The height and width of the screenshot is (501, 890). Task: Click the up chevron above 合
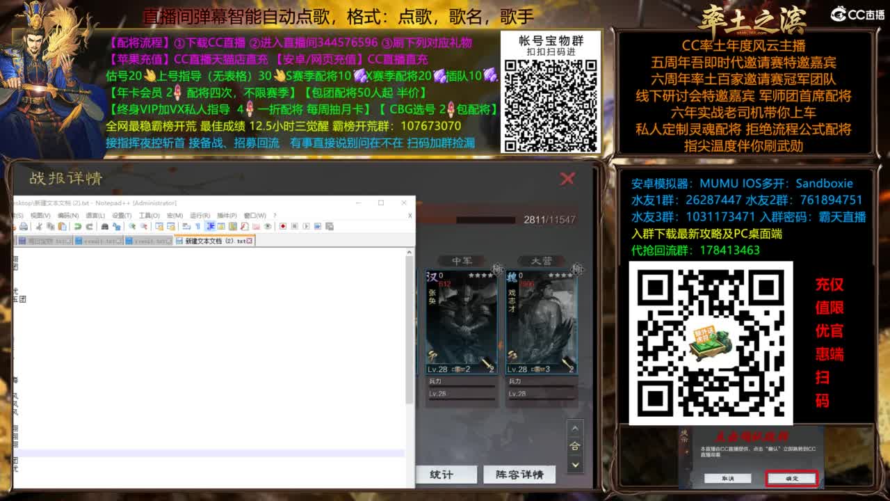[x=575, y=428]
